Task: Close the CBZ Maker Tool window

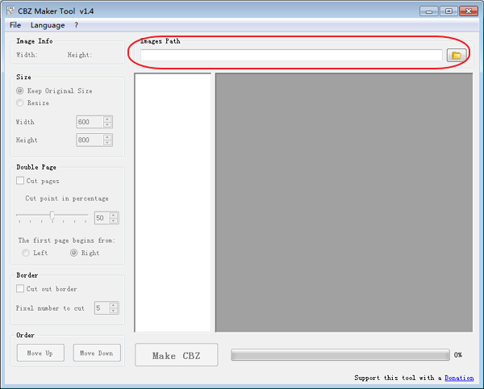Action: [469, 11]
